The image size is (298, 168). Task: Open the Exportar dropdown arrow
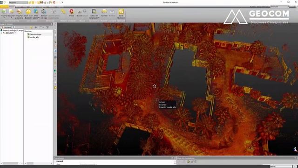[x=11, y=18]
